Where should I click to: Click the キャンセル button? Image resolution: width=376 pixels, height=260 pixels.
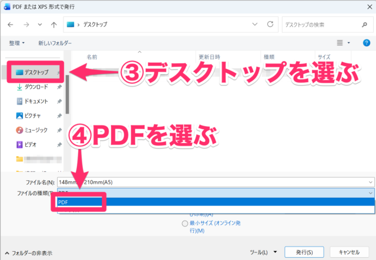click(x=349, y=252)
